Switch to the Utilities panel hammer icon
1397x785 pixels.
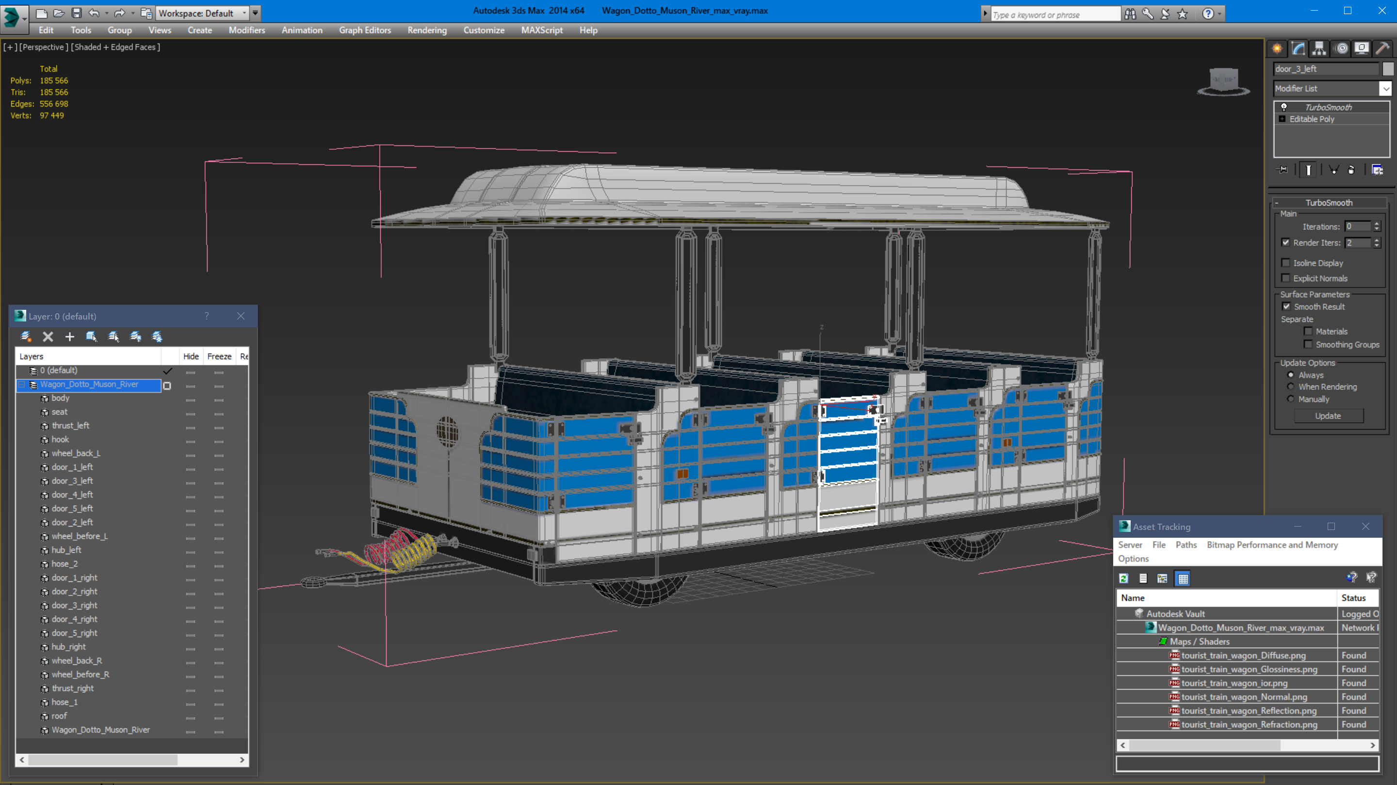[1382, 49]
